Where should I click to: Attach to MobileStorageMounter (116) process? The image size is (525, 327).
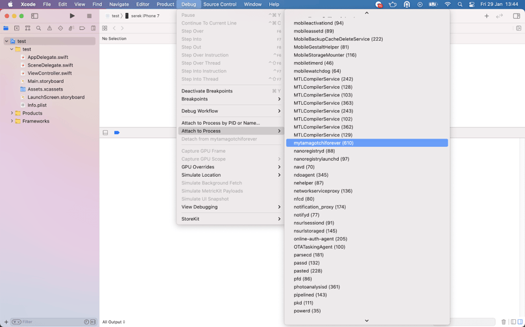coord(367,55)
